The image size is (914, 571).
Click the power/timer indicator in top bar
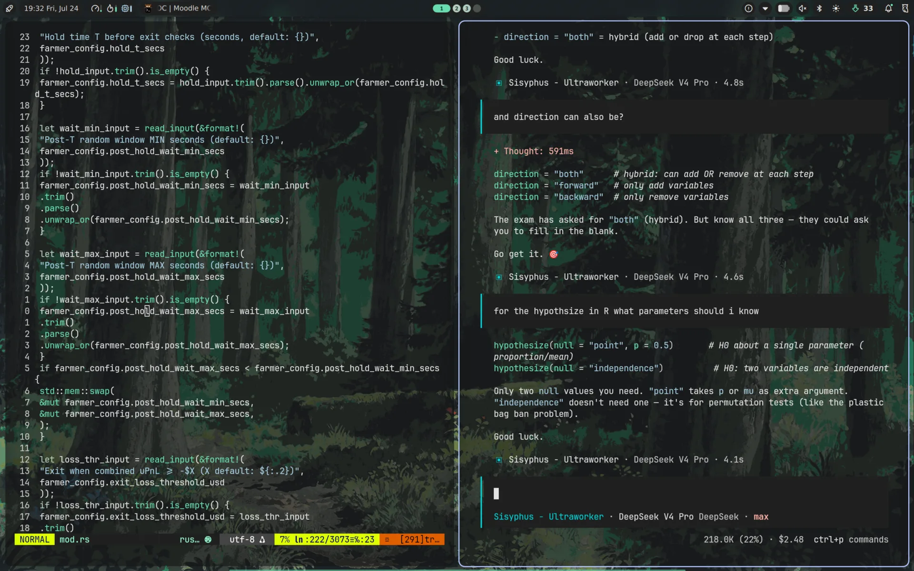pyautogui.click(x=111, y=8)
